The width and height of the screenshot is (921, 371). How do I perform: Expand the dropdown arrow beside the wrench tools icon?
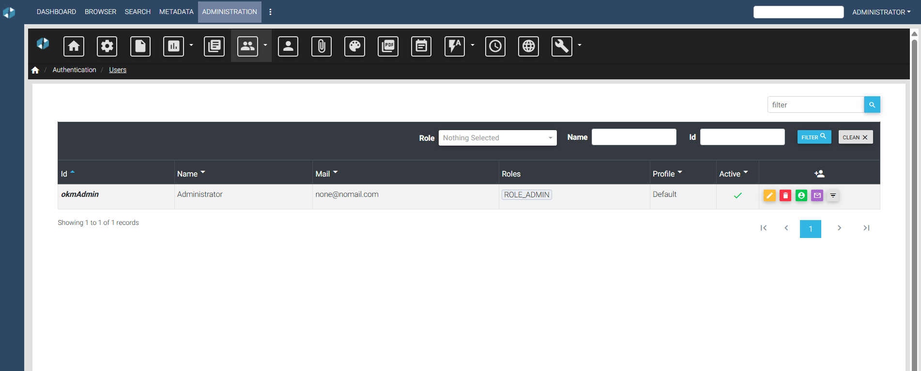tap(580, 45)
